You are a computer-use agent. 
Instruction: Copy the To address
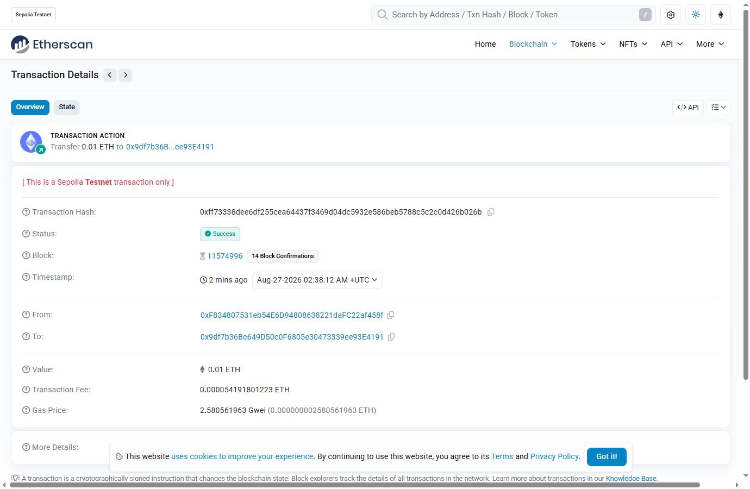pyautogui.click(x=391, y=337)
